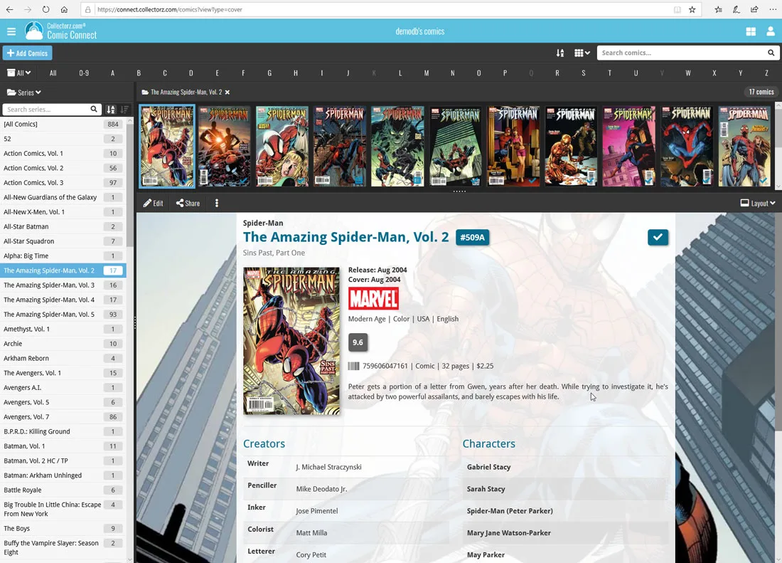The height and width of the screenshot is (563, 782).
Task: Click the 9.6 grade badge
Action: [358, 342]
